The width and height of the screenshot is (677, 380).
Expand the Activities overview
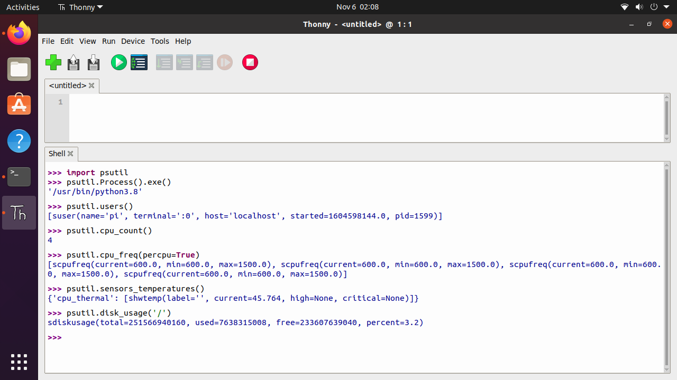pos(23,7)
